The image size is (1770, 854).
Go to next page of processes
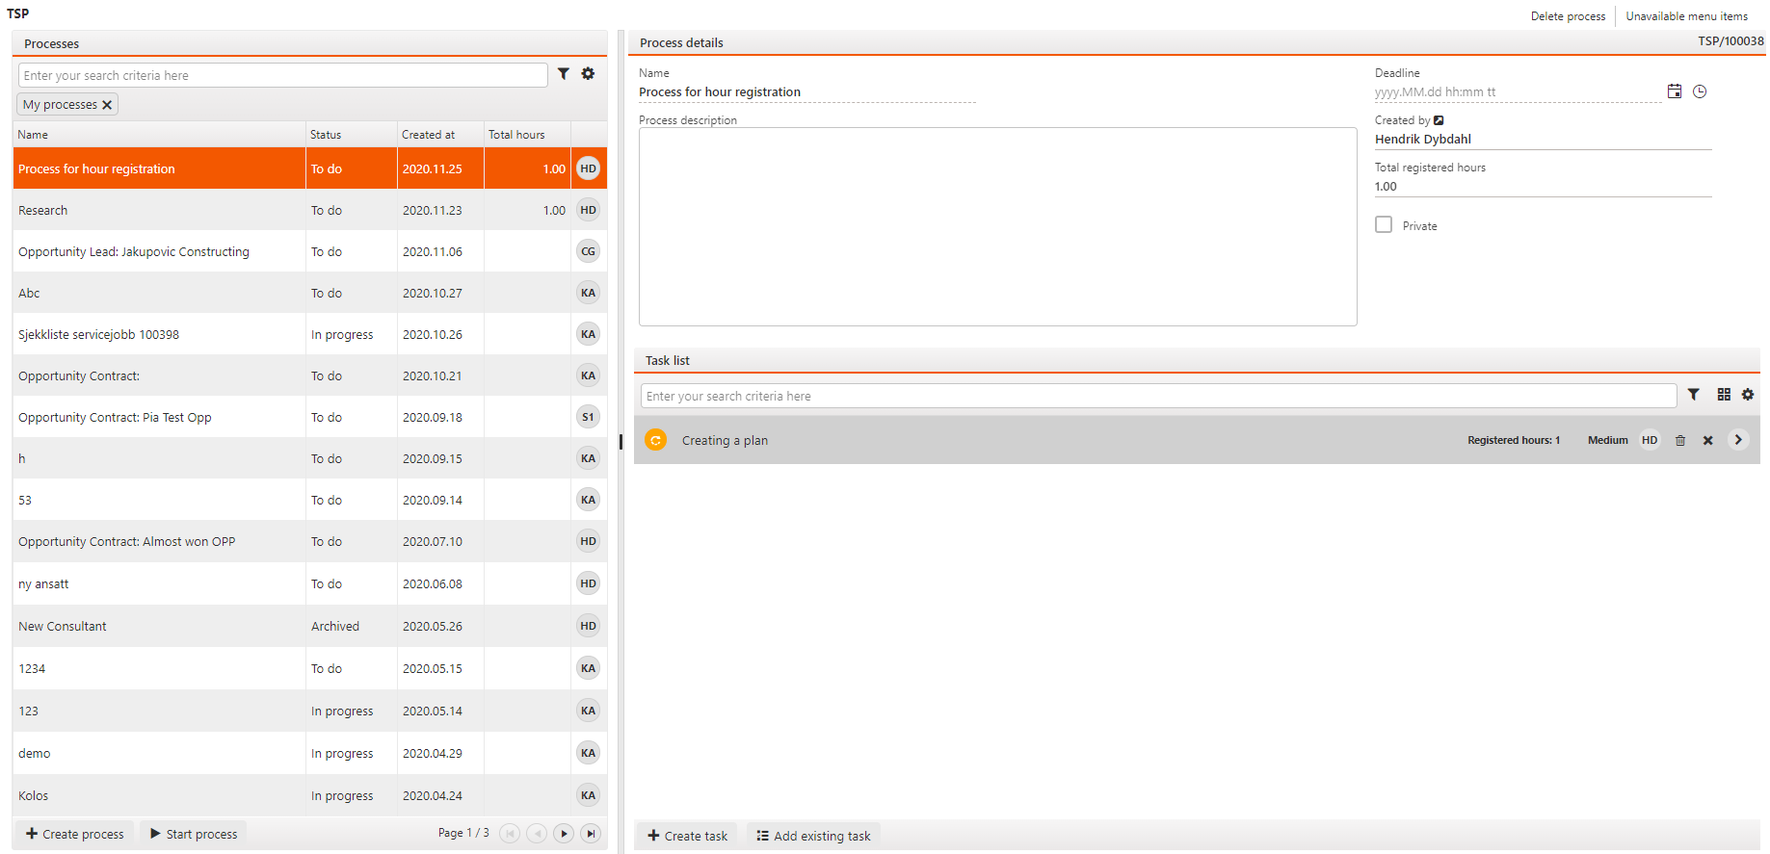[x=564, y=834]
